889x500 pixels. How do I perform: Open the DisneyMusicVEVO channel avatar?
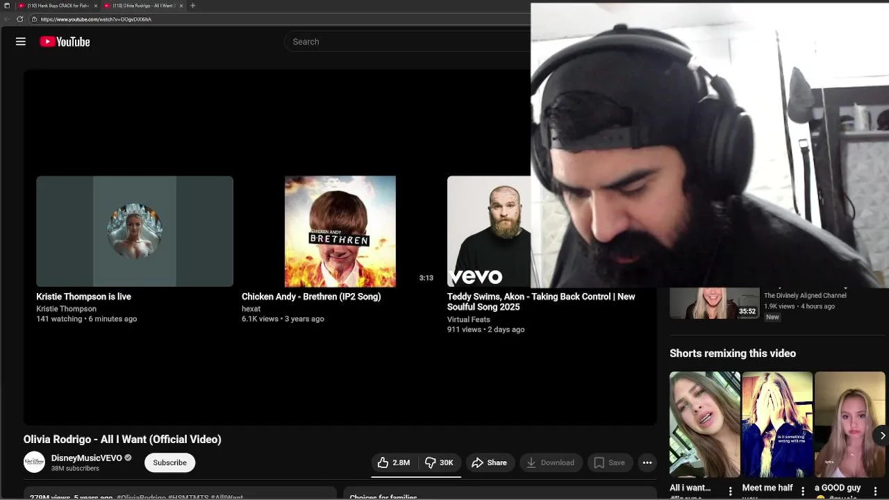34,462
